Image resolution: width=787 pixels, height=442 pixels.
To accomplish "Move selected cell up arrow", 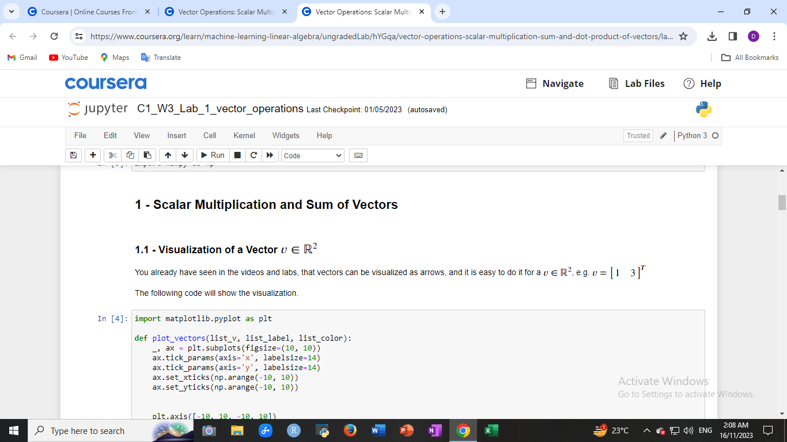I will coord(168,155).
